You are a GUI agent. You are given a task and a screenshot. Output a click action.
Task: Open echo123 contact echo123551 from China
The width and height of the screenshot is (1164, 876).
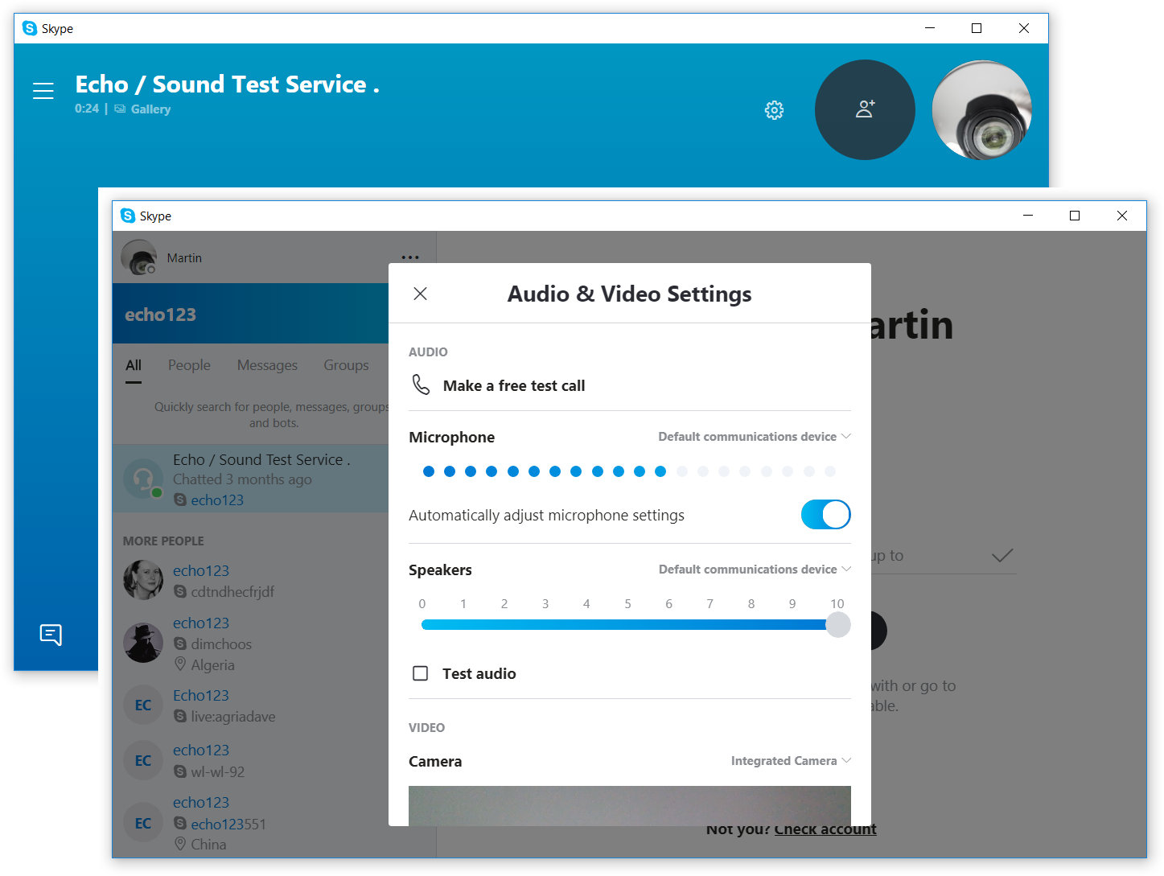(x=251, y=823)
